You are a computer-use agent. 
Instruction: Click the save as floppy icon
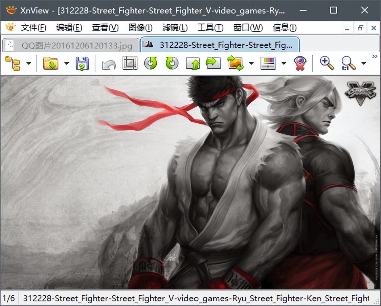tap(82, 63)
